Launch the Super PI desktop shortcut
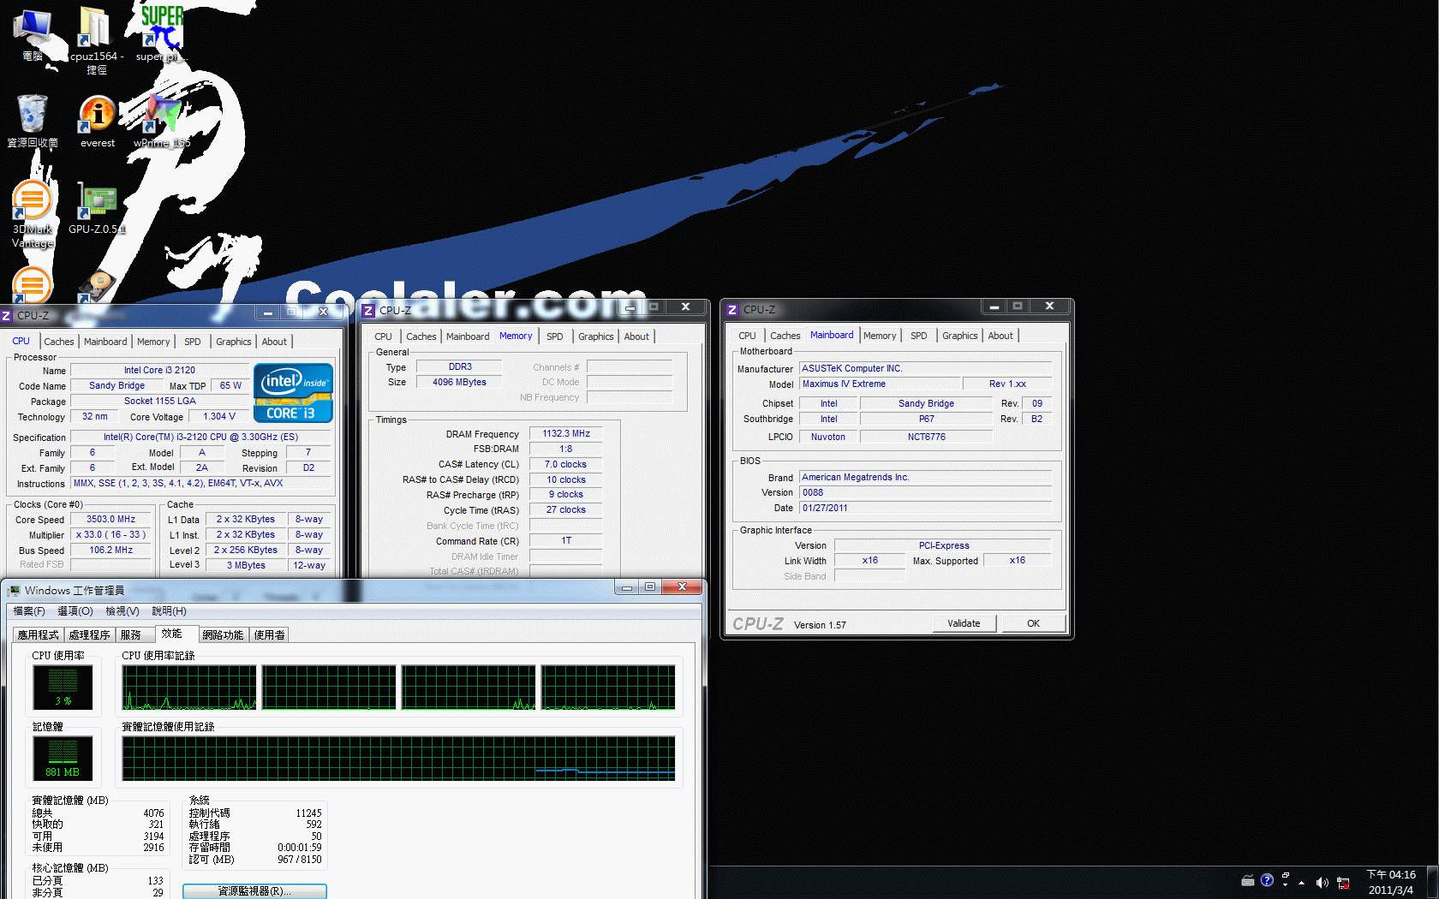 pyautogui.click(x=161, y=34)
